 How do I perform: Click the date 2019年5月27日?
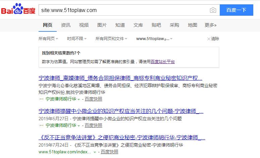coord(53,119)
